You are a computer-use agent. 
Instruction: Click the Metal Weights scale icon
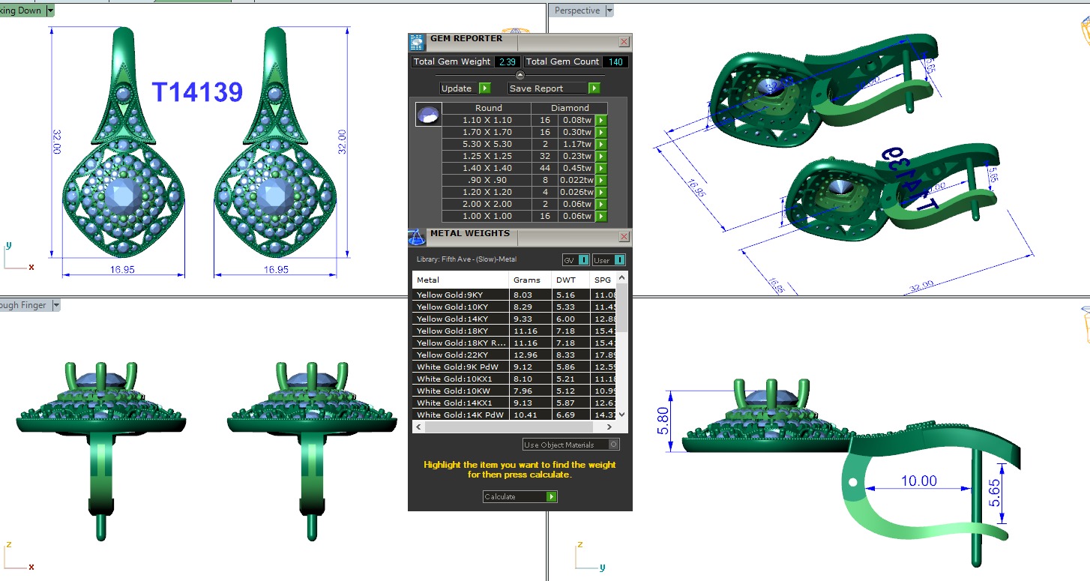click(417, 237)
